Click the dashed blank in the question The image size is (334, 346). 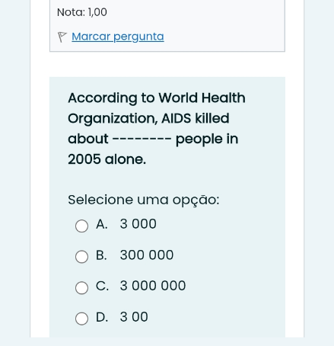pyautogui.click(x=142, y=139)
